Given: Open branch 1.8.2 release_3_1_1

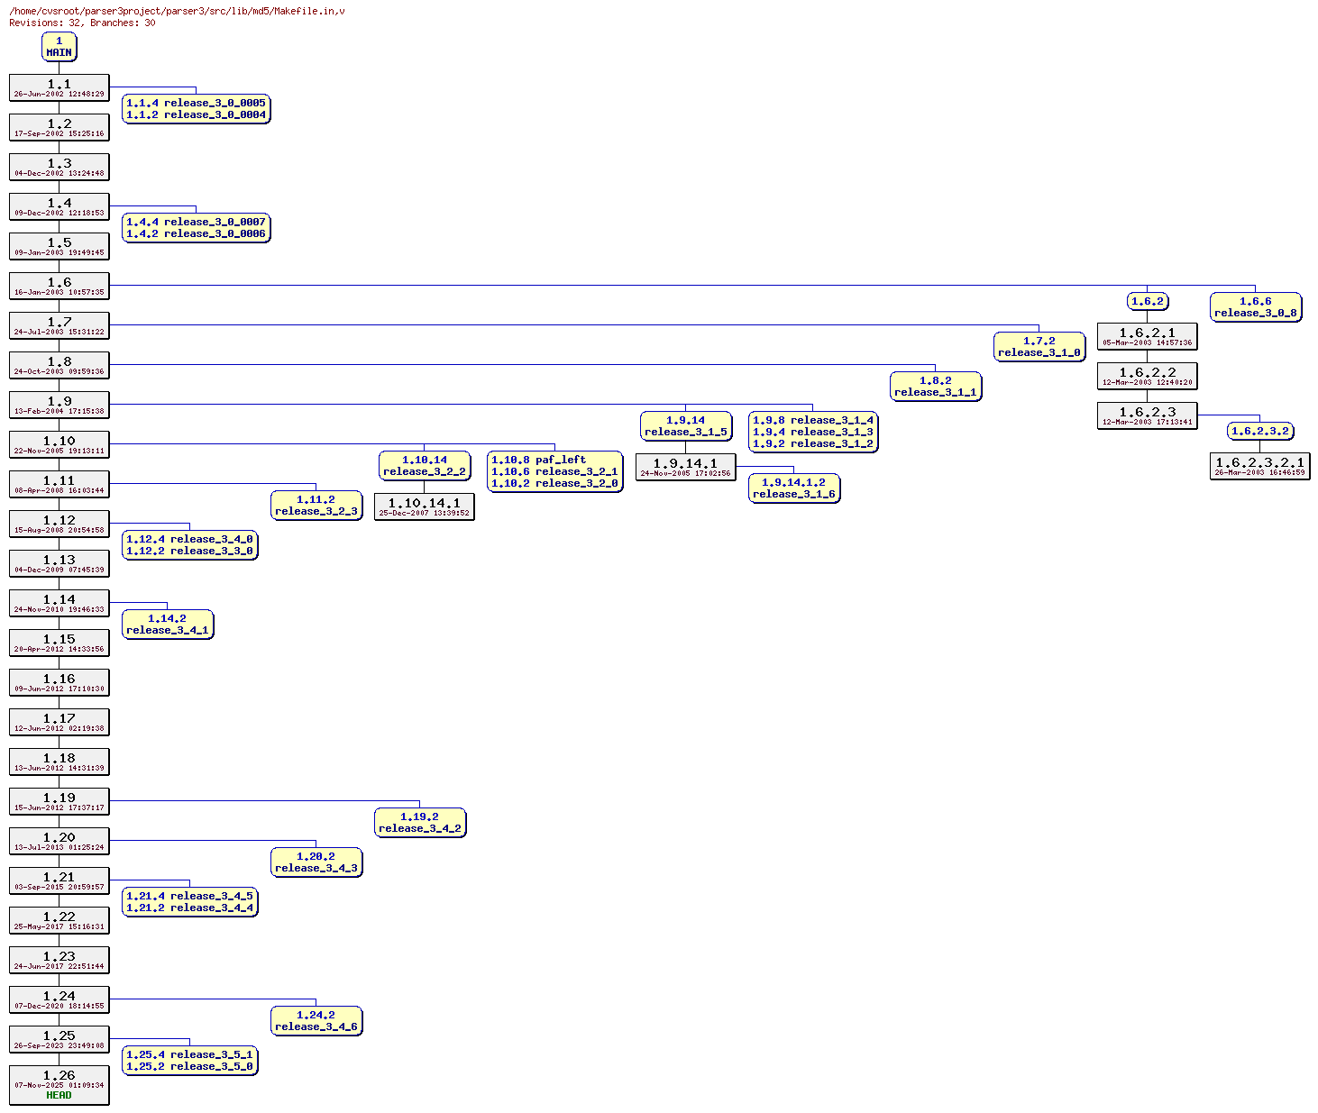Looking at the screenshot, I should [x=935, y=387].
